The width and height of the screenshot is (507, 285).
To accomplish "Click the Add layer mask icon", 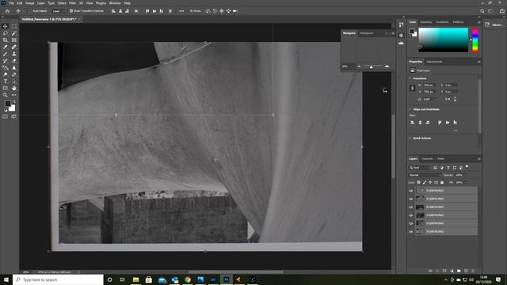I will [x=444, y=271].
